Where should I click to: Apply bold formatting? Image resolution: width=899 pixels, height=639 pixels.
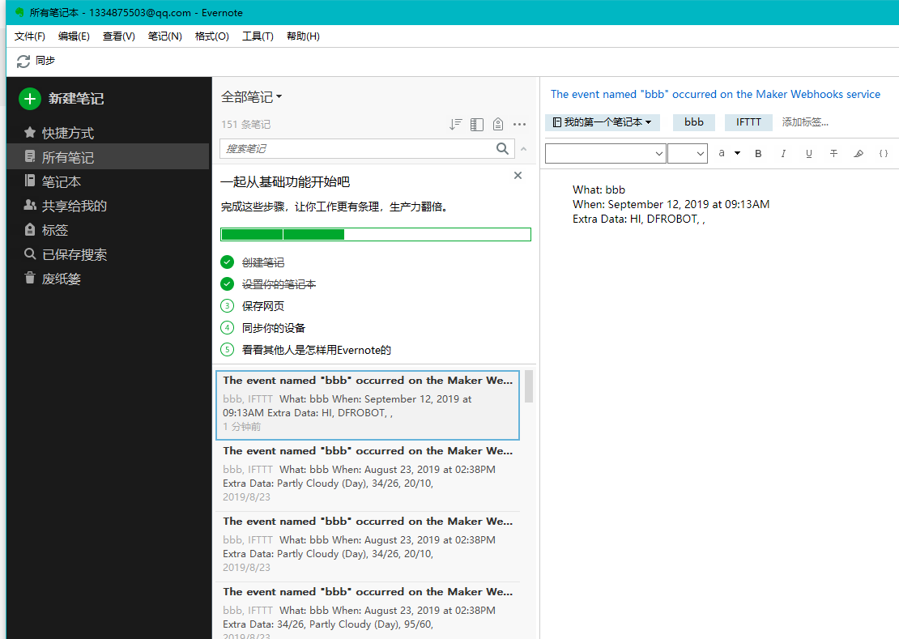click(758, 153)
